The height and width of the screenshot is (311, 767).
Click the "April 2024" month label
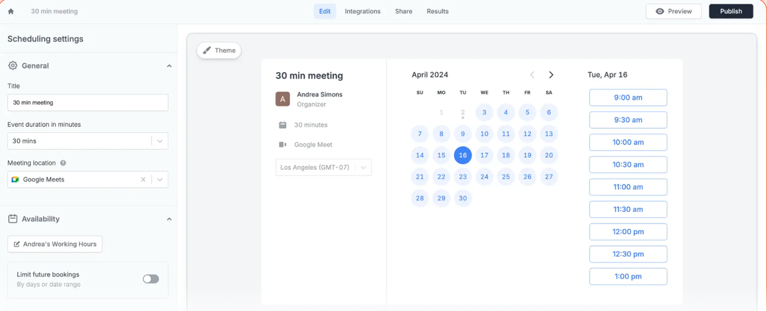tap(430, 75)
